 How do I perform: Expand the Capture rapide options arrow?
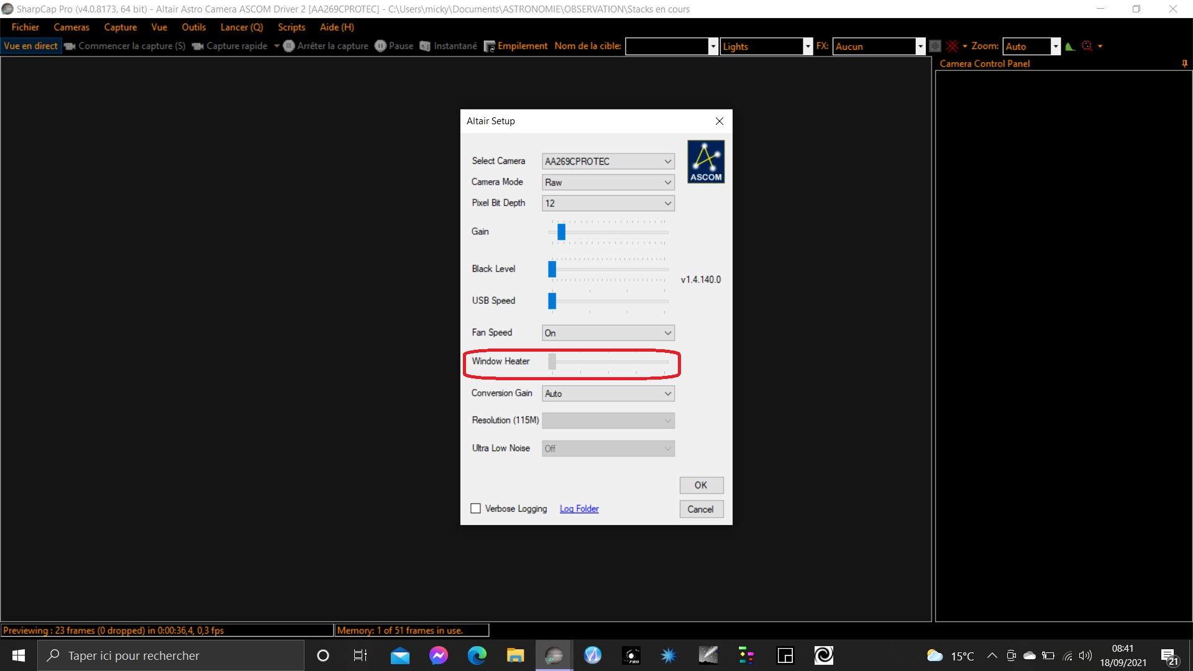pyautogui.click(x=277, y=46)
